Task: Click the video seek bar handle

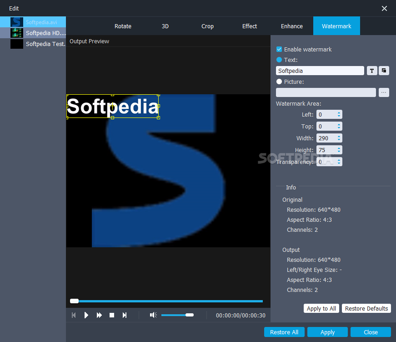Action: 74,301
